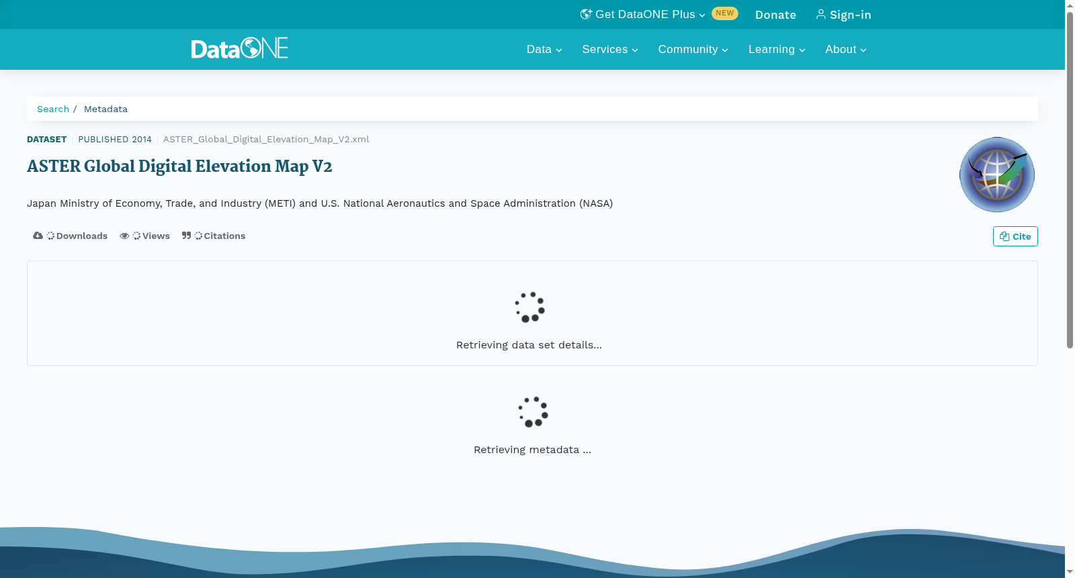Screen dimensions: 1075x578
Task: Open the Get DataONE Plus dropdown
Action: point(644,14)
